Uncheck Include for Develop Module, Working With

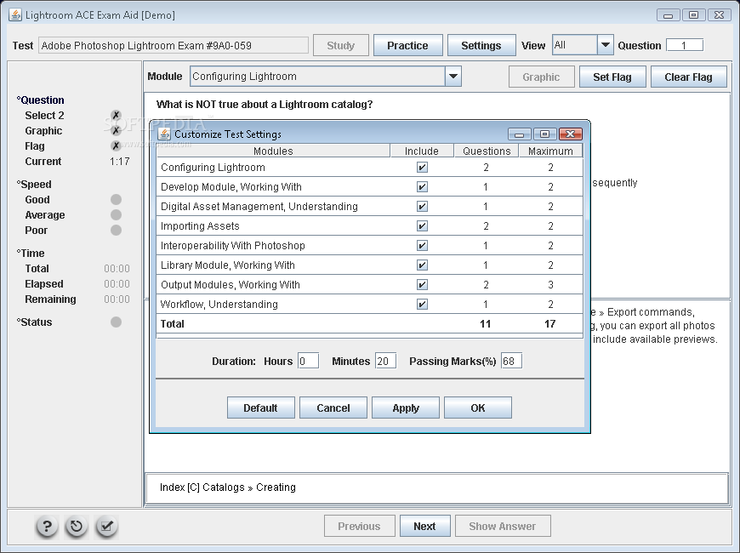tap(422, 187)
